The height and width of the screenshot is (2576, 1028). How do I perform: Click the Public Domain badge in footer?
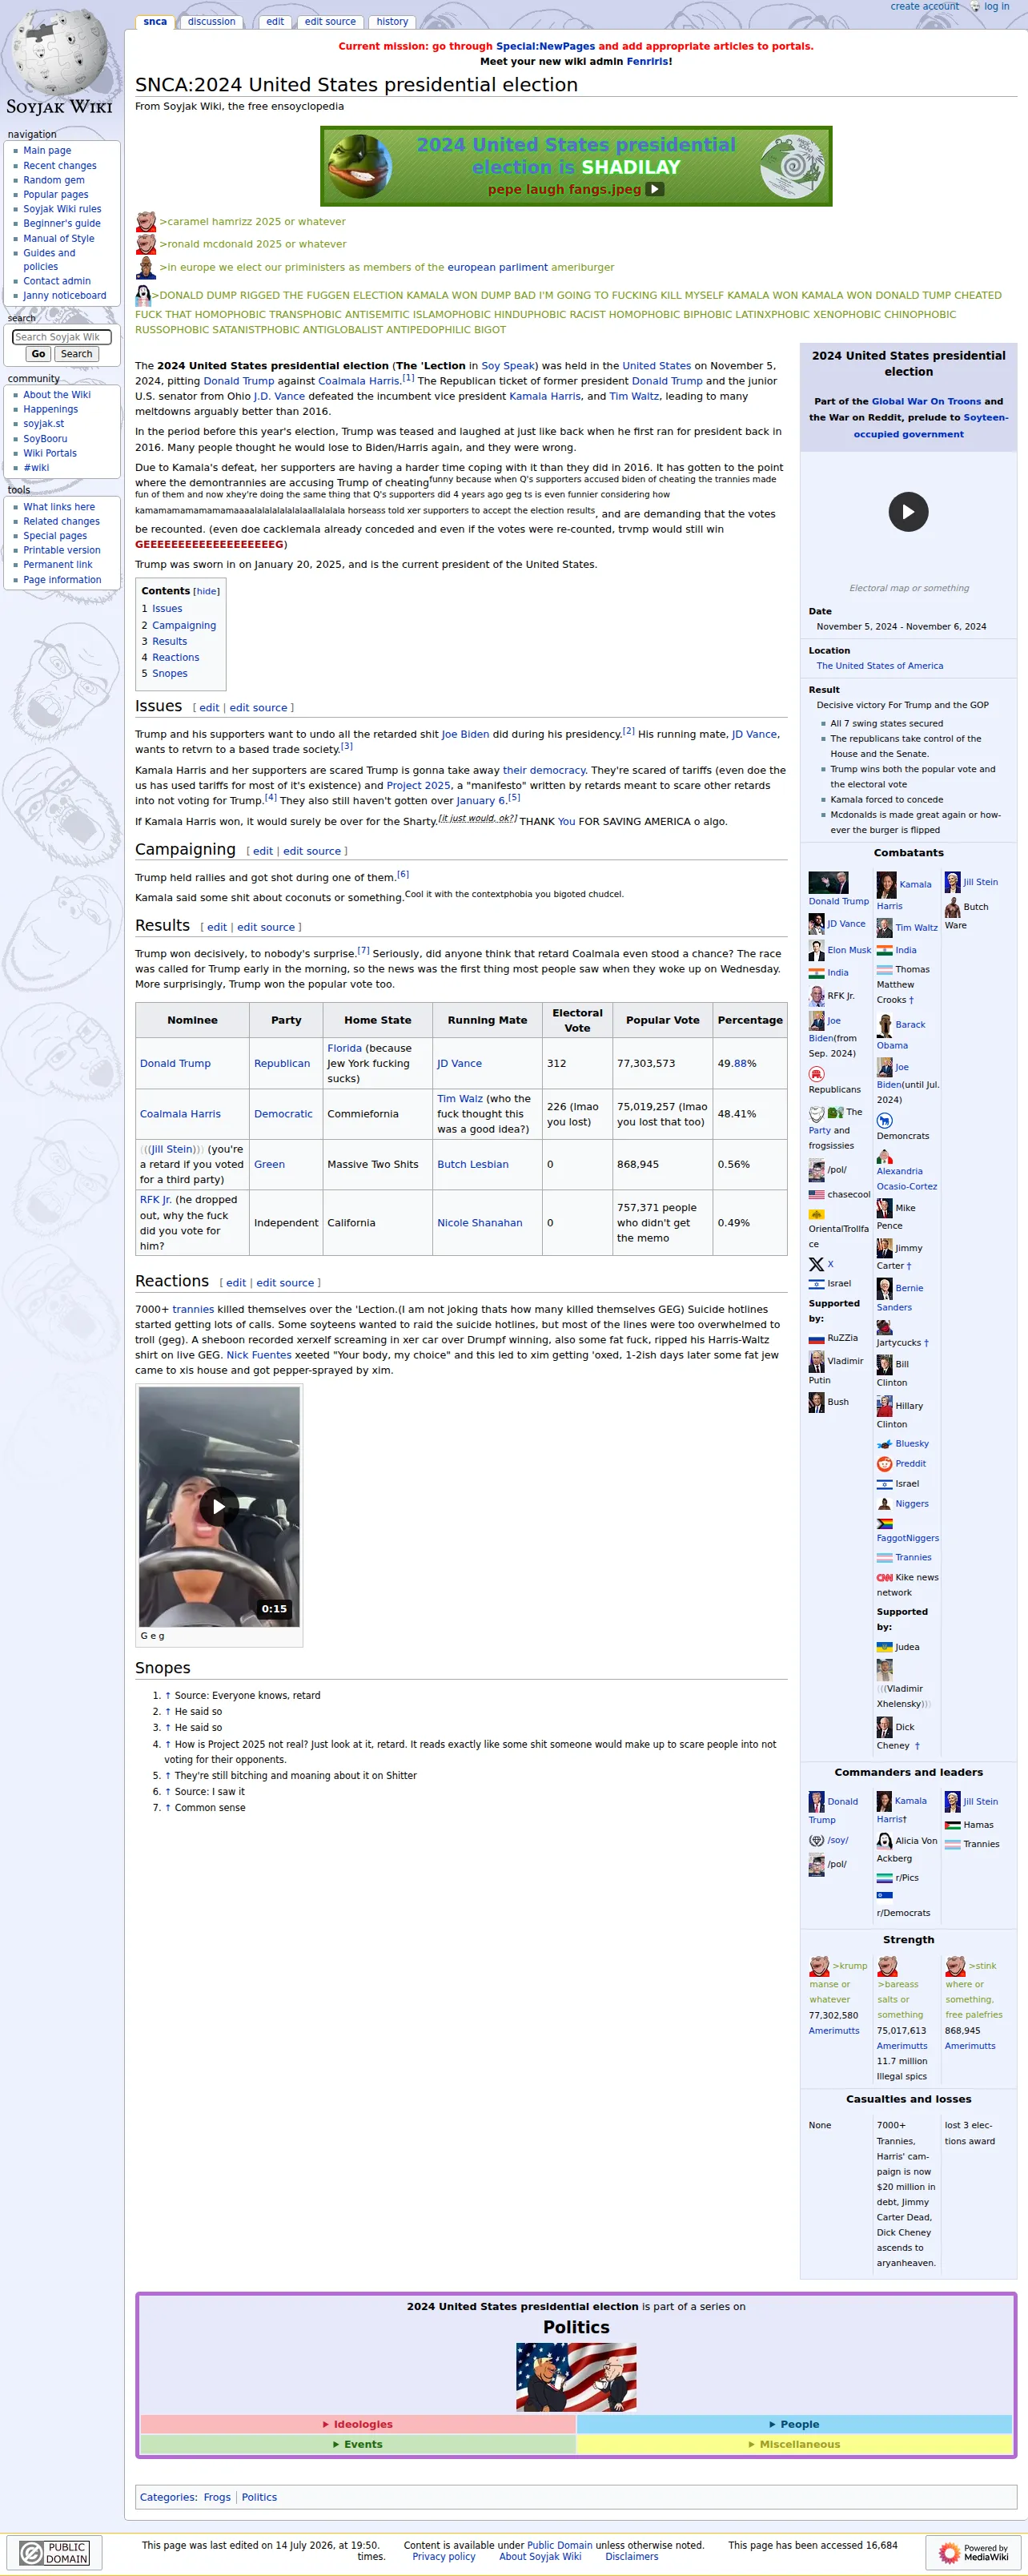55,2553
